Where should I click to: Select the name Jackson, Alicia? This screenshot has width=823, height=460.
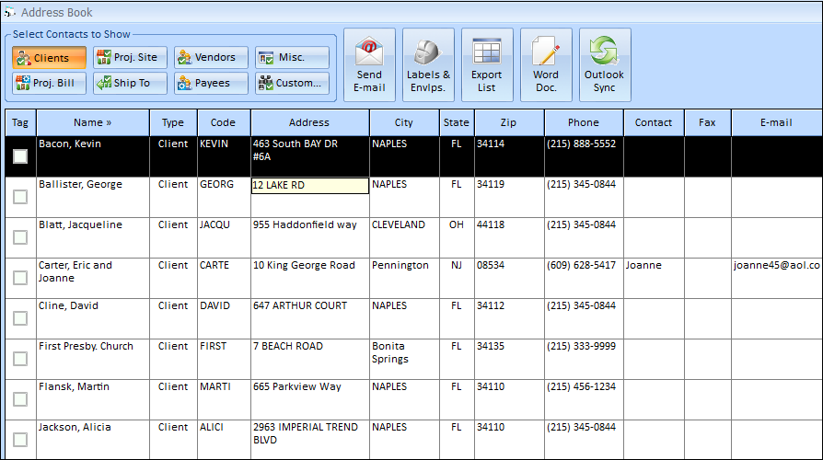coord(75,428)
